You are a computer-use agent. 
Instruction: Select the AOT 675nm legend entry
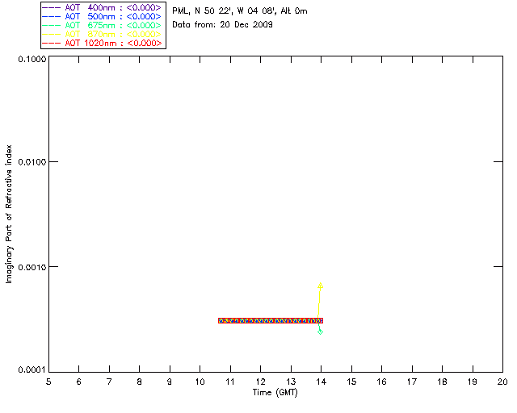point(103,25)
